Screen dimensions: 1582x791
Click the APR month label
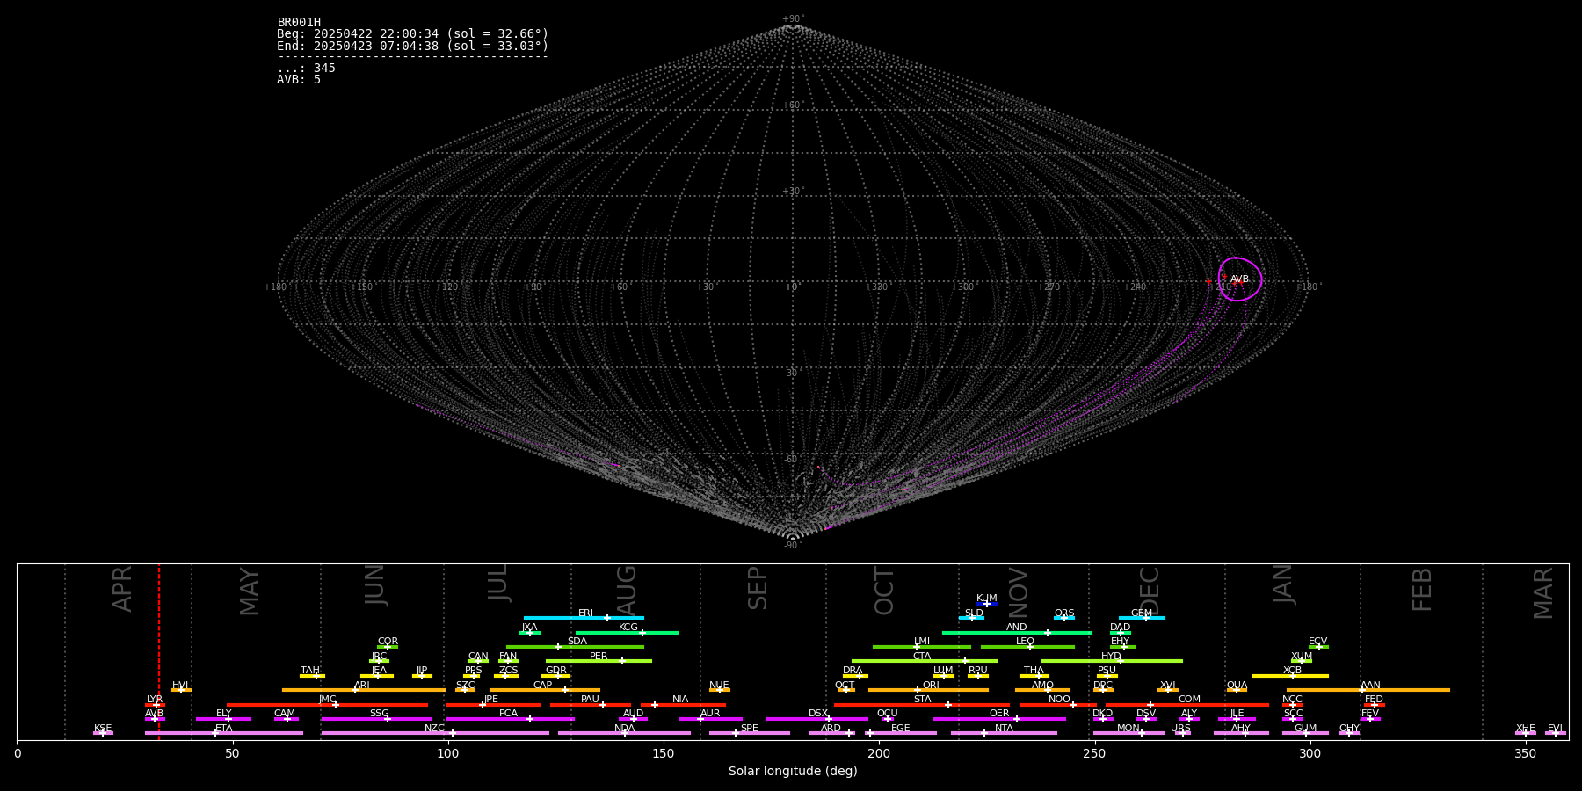123,589
